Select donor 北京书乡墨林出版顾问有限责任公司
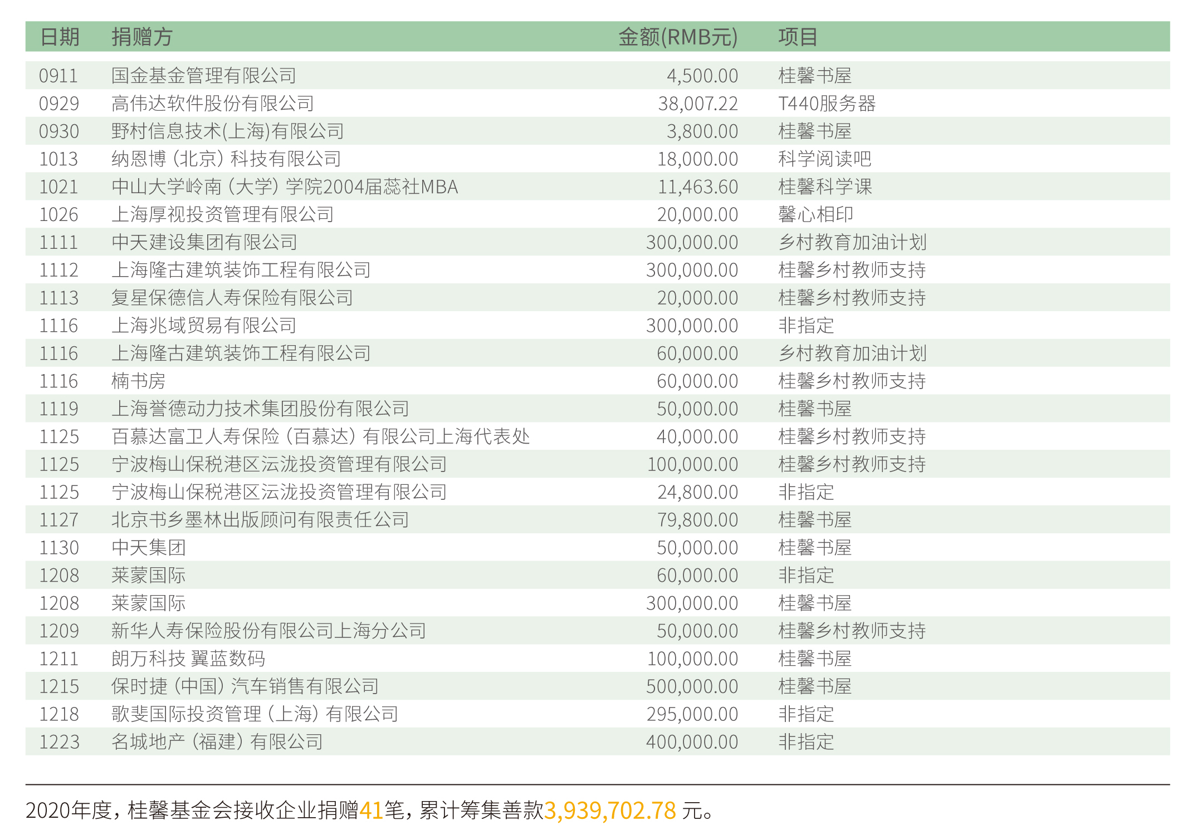 (260, 519)
